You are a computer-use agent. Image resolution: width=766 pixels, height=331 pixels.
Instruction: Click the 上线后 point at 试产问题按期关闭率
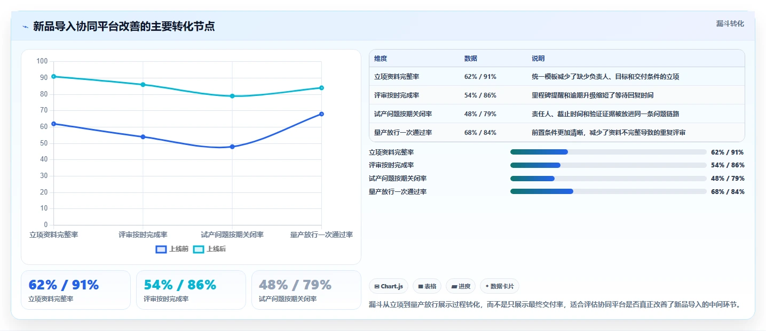pos(232,96)
